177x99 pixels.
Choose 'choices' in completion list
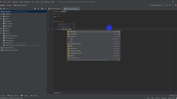(93, 48)
